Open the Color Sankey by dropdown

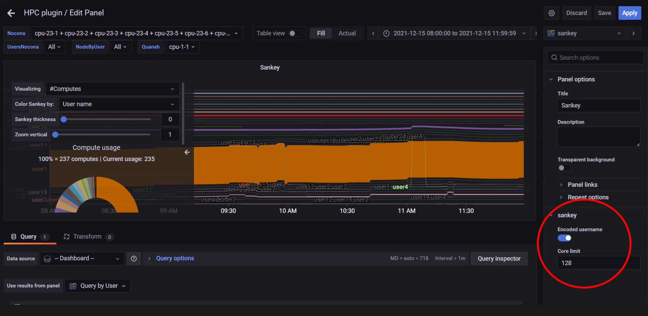[119, 104]
